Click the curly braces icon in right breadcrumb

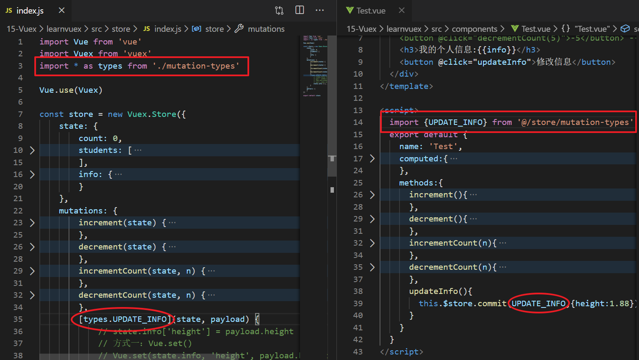coord(566,29)
